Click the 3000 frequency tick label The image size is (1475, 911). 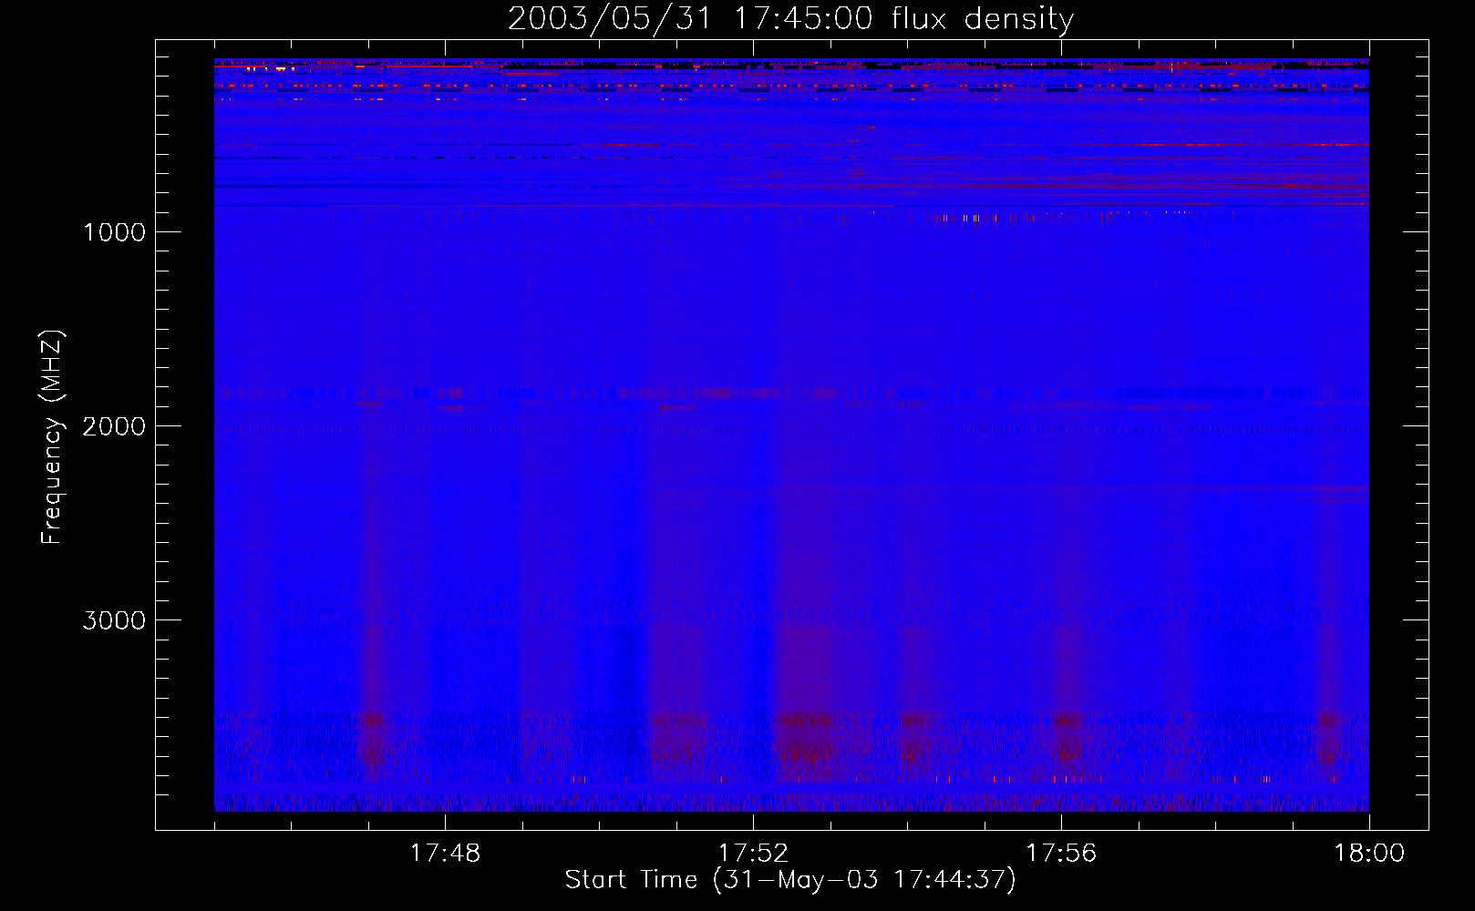click(114, 620)
